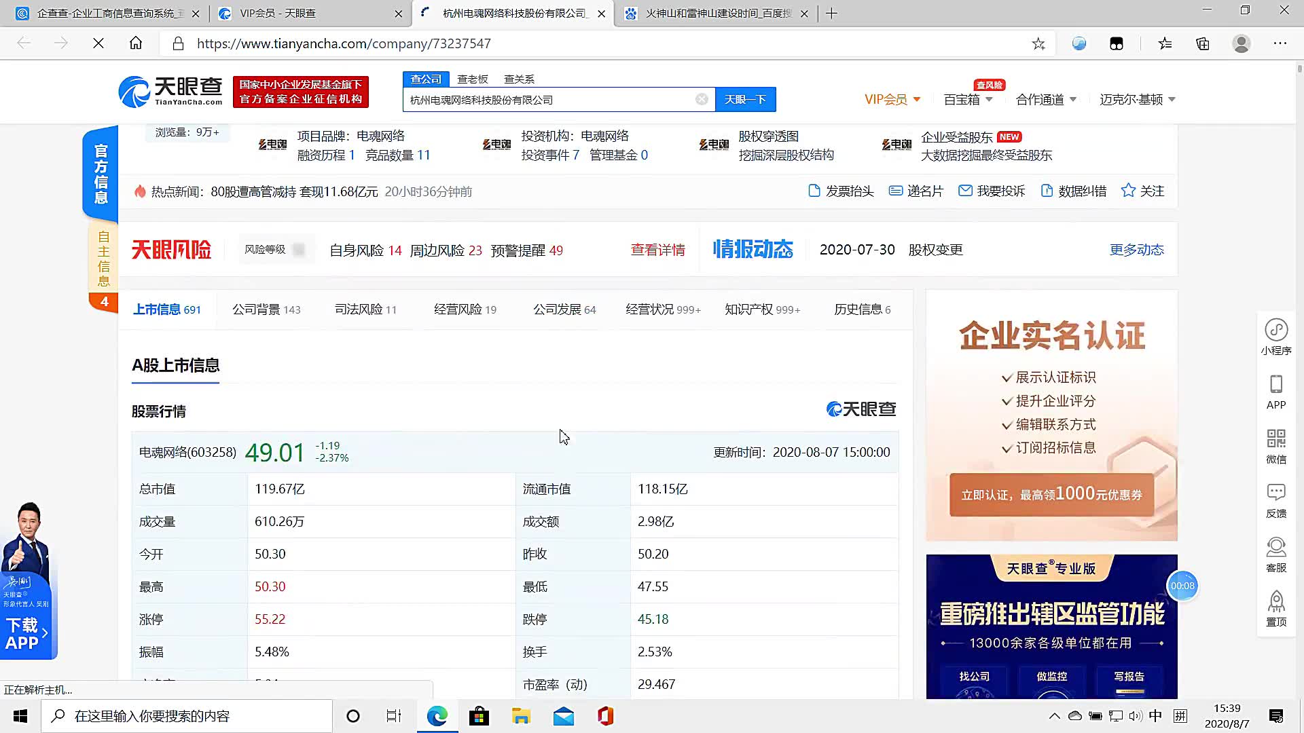Expand the 百宝箱 dropdown menu
This screenshot has height=733, width=1304.
coord(968,100)
